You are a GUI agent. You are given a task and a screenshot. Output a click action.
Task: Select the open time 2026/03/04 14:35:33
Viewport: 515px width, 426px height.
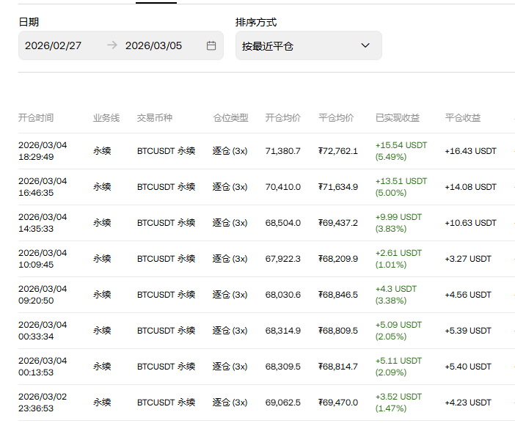tap(43, 223)
